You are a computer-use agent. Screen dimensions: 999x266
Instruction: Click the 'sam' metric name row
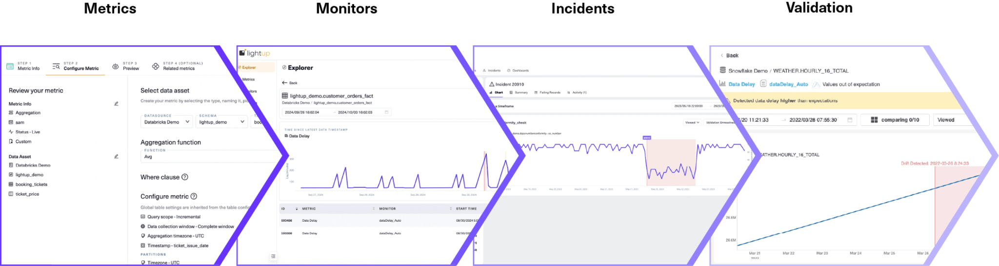[x=17, y=123]
